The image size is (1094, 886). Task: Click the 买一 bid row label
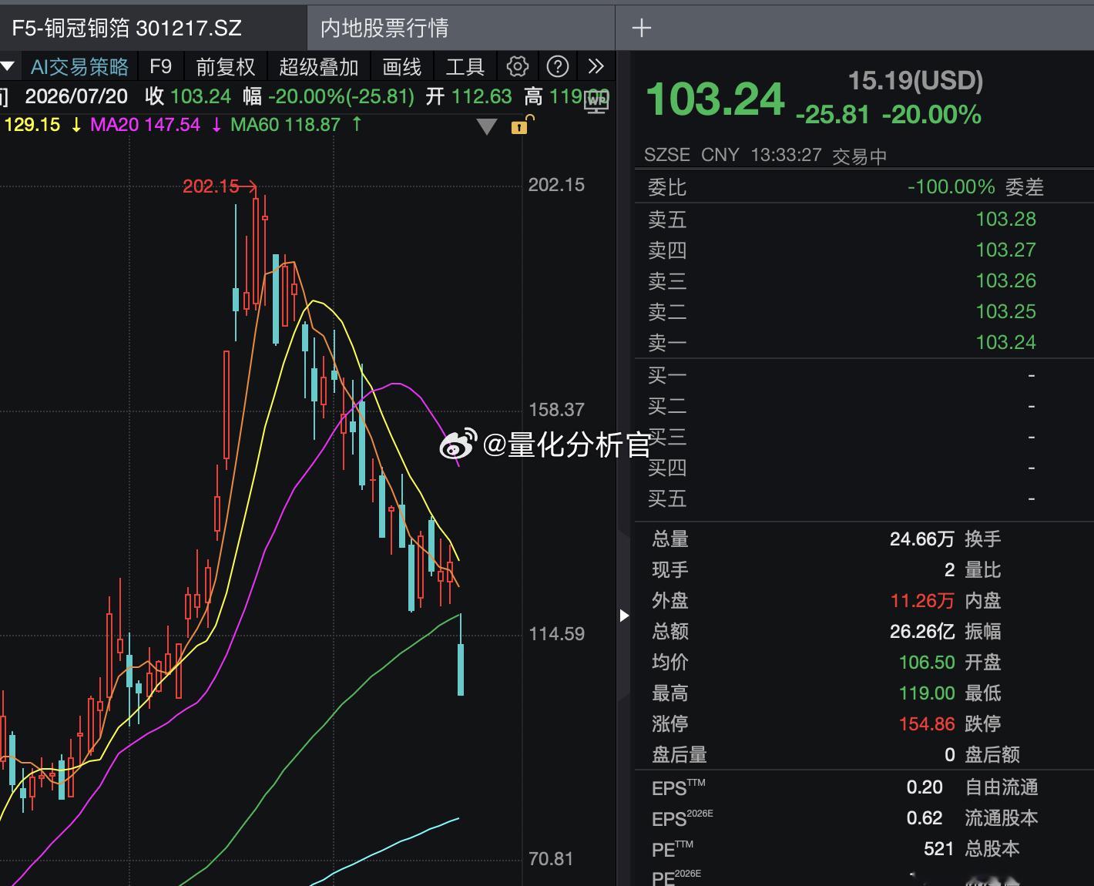(667, 375)
